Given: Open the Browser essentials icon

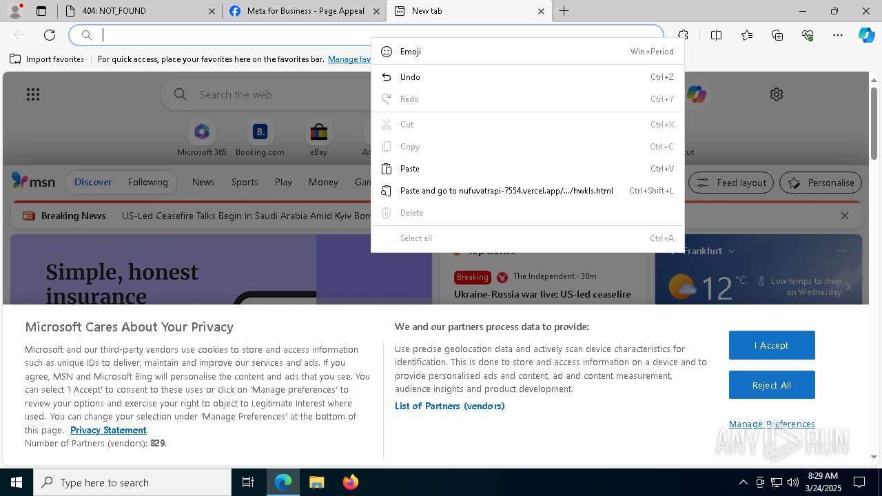Looking at the screenshot, I should (x=808, y=35).
